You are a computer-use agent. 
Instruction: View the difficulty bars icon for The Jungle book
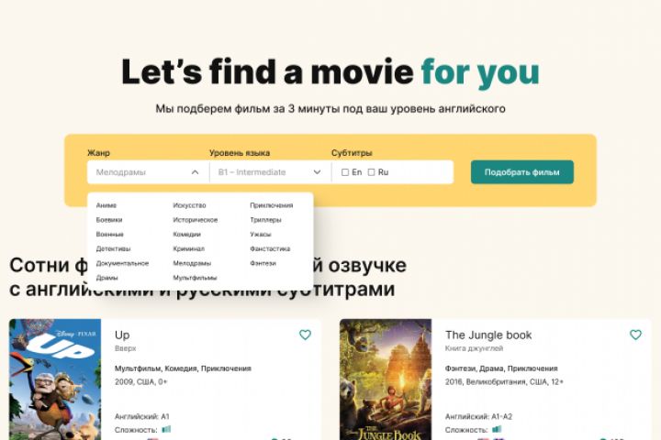(x=497, y=430)
